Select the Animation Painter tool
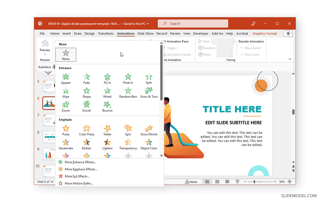Viewport: 330px width, 204px height. pyautogui.click(x=178, y=54)
